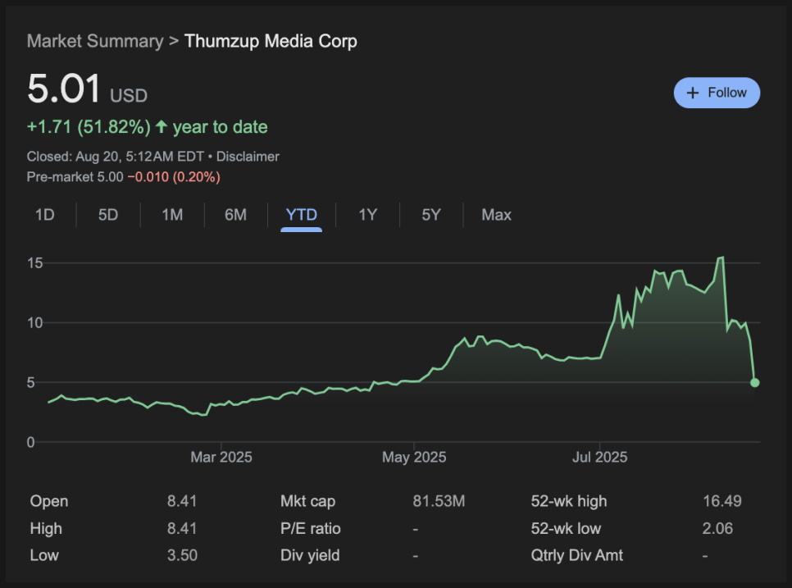Select the 6M range tab
The image size is (792, 588).
pos(236,215)
